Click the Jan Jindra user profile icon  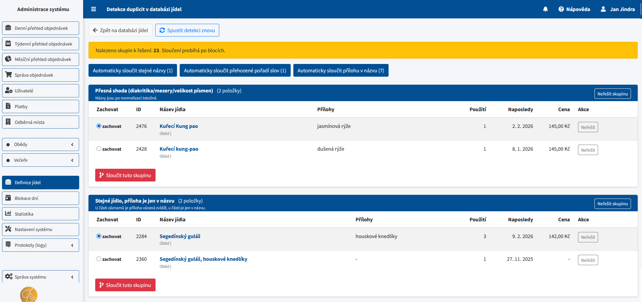(603, 9)
